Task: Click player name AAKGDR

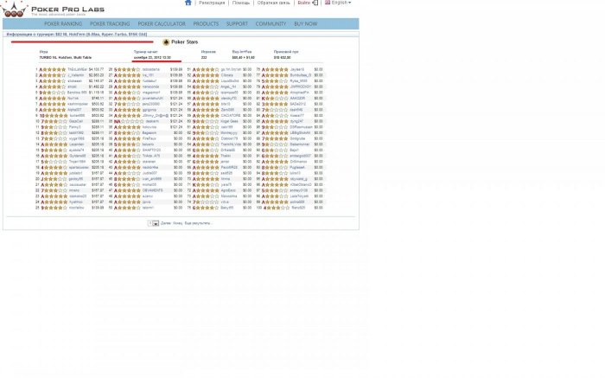Action: 297,99
